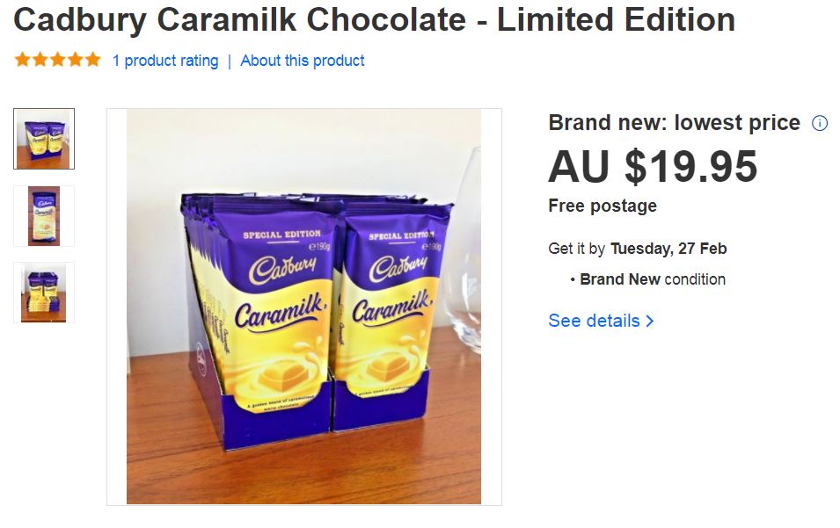Viewport: 840px width, 528px height.
Task: Select the single chocolate bar thumbnail
Action: click(x=44, y=216)
